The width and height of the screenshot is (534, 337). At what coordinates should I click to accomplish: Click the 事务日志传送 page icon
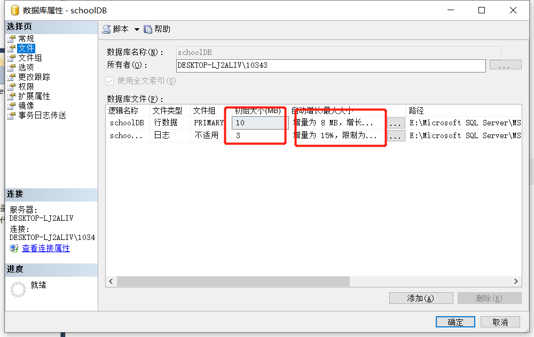[11, 116]
